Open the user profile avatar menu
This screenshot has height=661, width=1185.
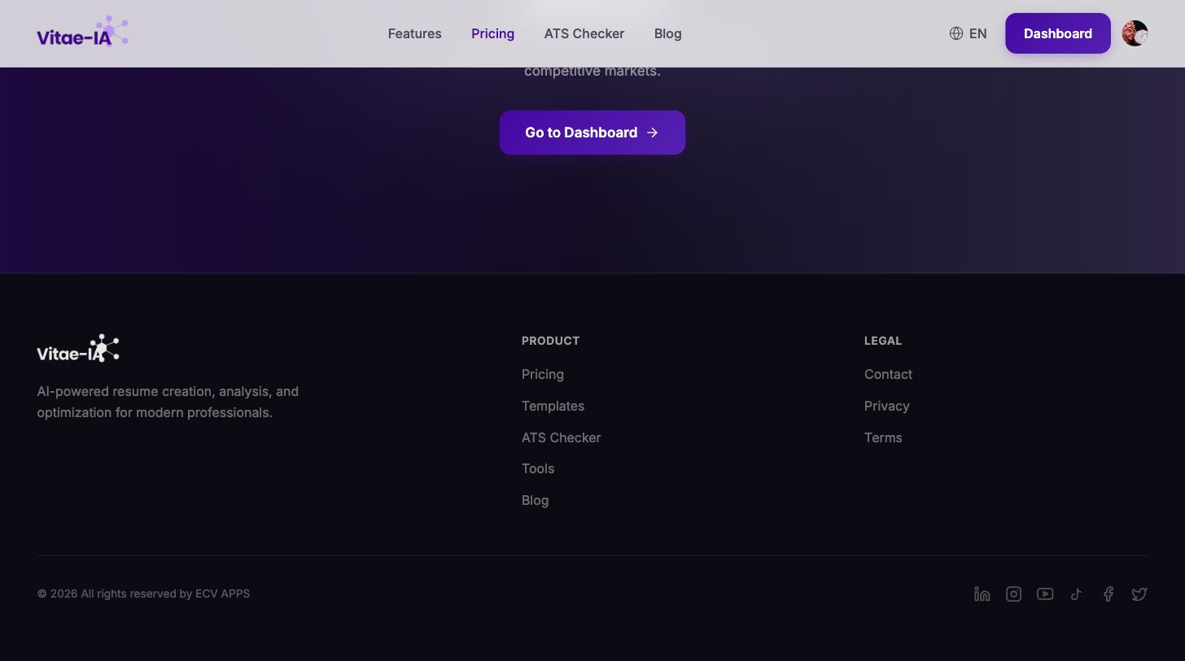(x=1135, y=33)
